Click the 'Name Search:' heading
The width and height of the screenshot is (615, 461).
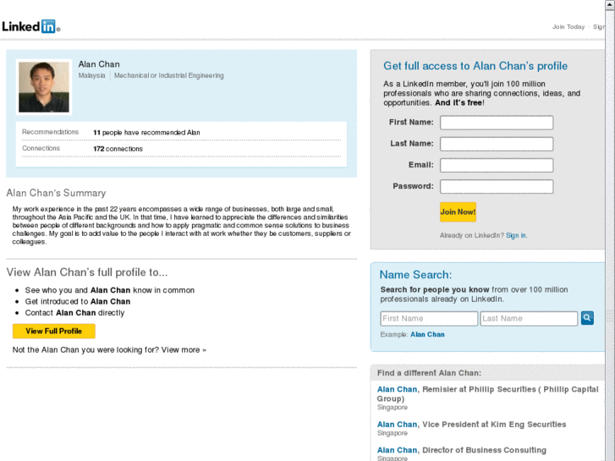pyautogui.click(x=415, y=275)
